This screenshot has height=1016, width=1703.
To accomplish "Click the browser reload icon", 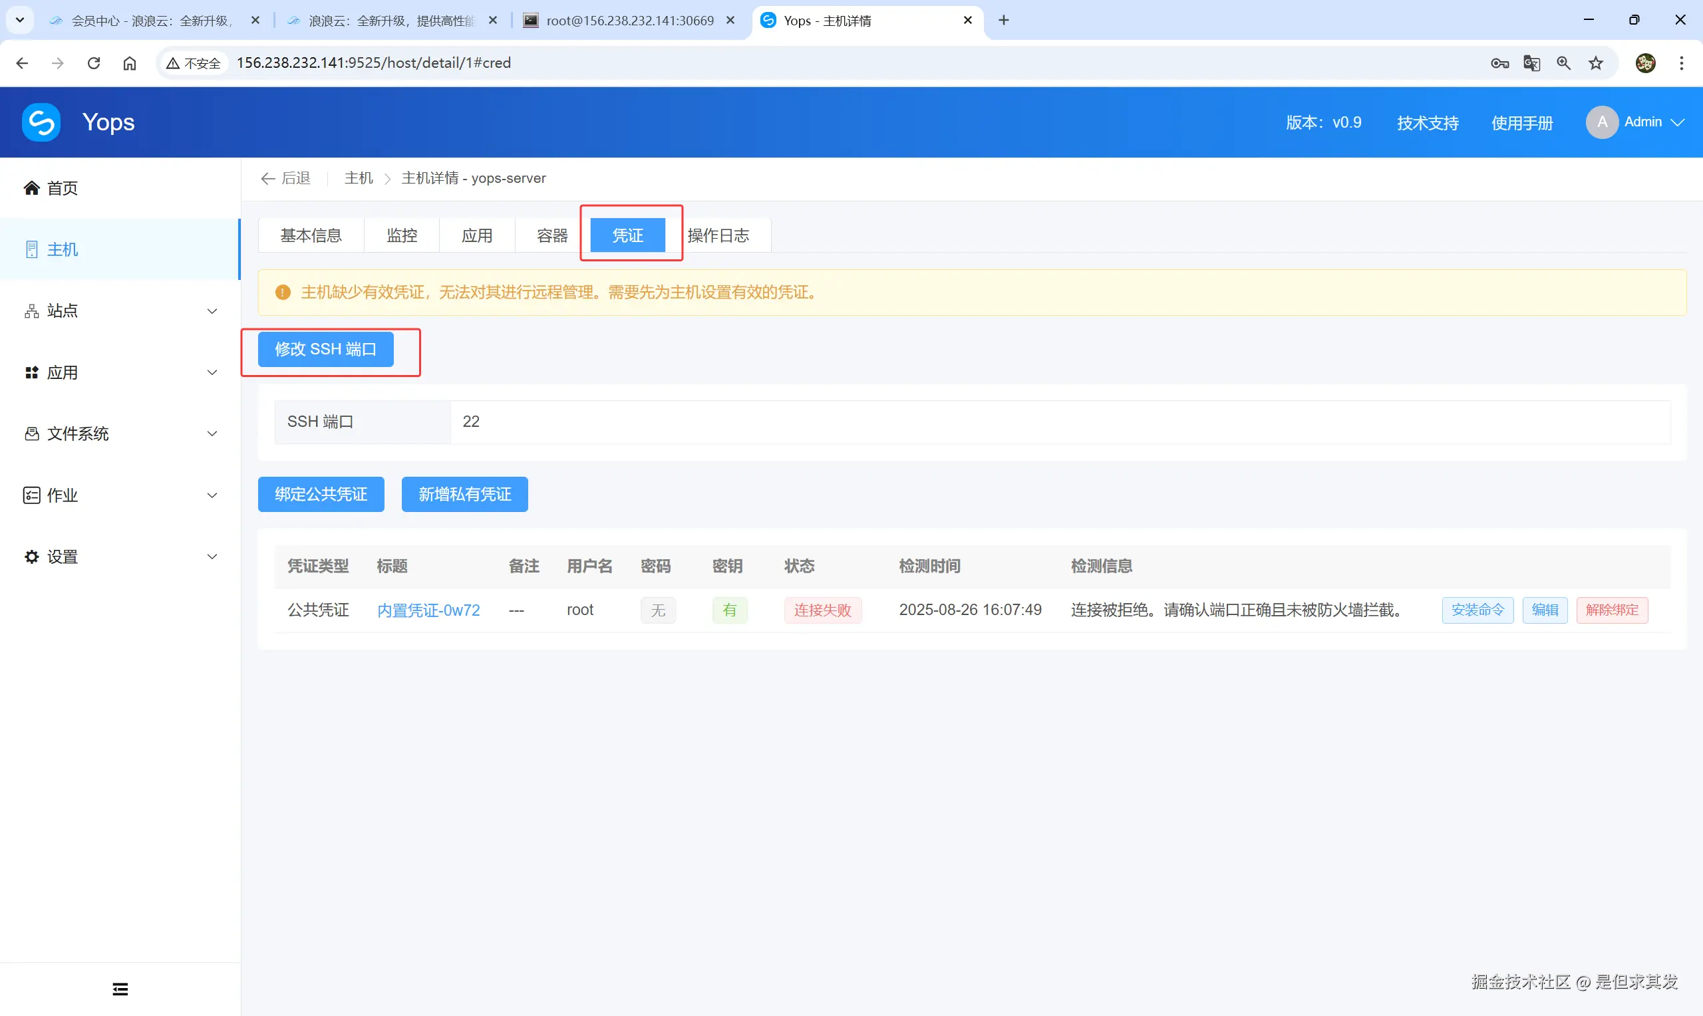I will [x=94, y=63].
